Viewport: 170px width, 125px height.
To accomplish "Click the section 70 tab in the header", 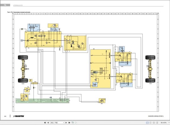I will [x=5, y=5].
